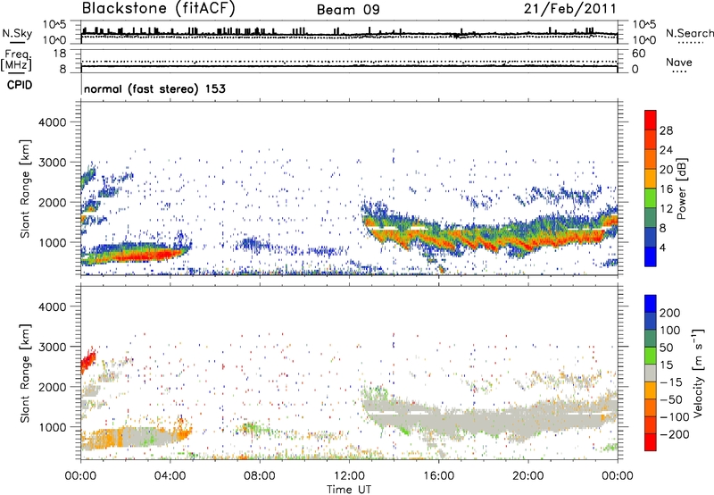The height and width of the screenshot is (495, 714).
Task: Click the "3000" range tick of power panel
Action: [52, 163]
